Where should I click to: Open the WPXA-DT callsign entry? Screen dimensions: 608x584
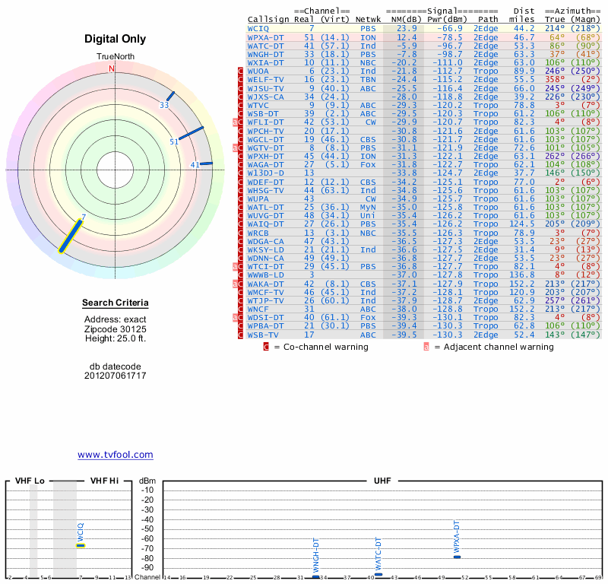click(x=265, y=37)
